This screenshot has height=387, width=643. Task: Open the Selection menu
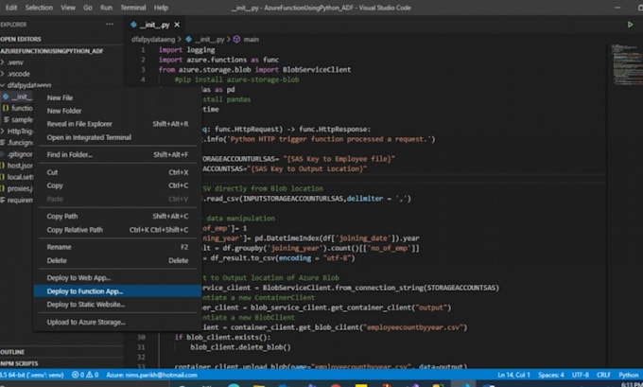[39, 8]
